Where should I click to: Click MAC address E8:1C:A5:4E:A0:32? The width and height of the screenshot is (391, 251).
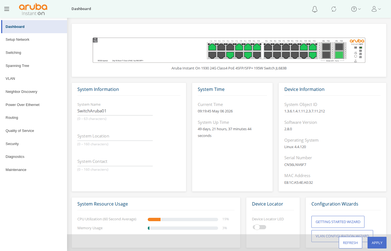click(x=299, y=183)
